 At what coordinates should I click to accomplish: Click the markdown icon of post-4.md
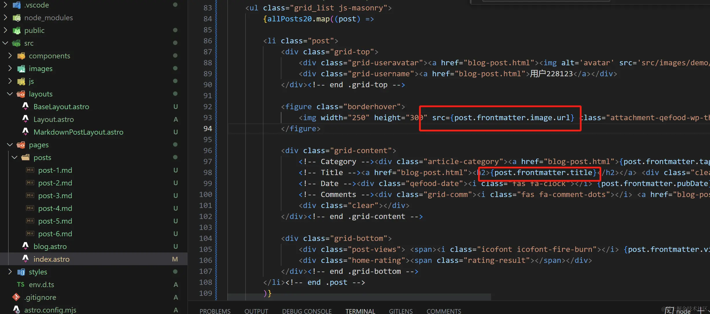coord(30,208)
